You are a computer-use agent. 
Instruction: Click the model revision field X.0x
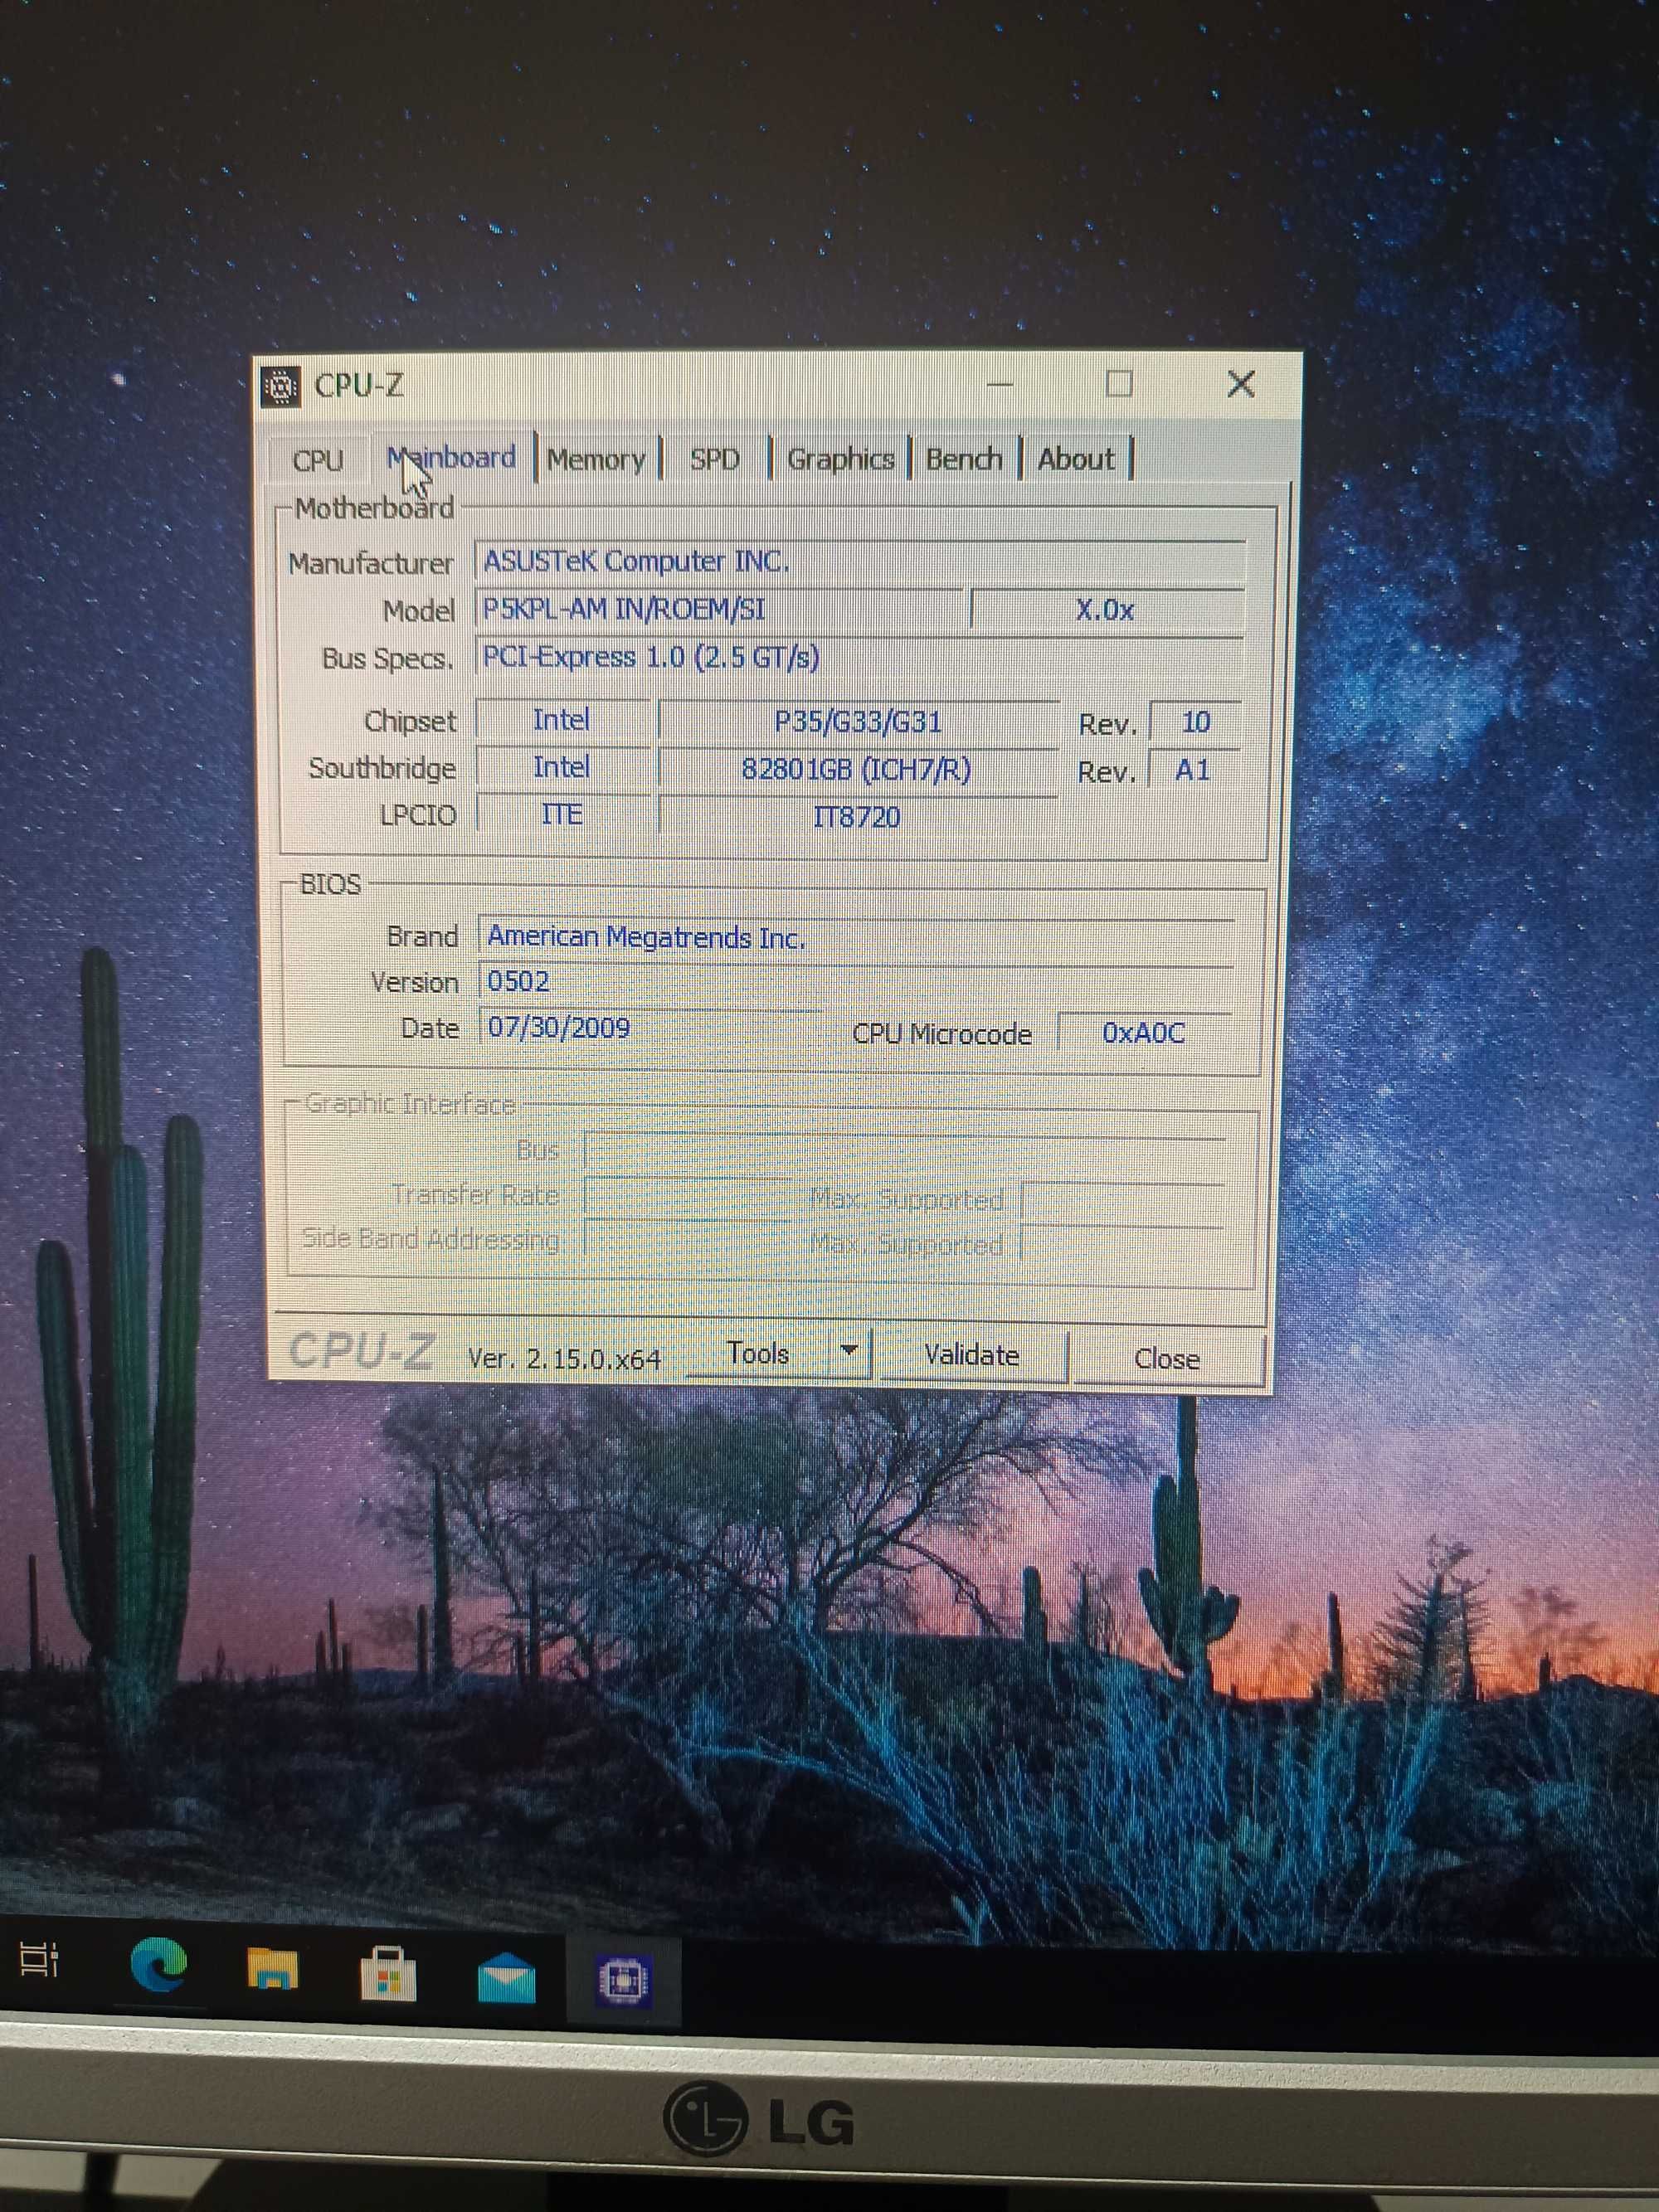tap(1106, 609)
